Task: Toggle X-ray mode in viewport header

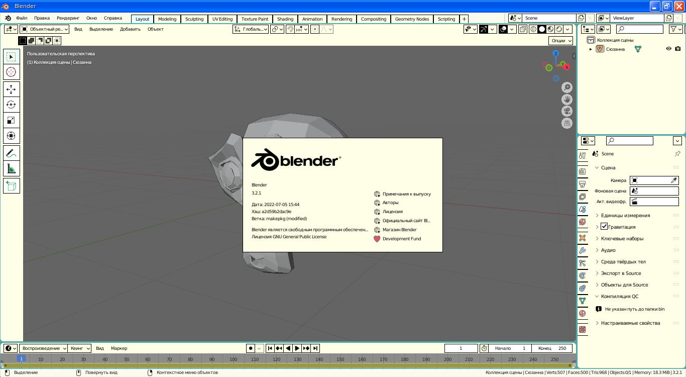Action: click(522, 29)
